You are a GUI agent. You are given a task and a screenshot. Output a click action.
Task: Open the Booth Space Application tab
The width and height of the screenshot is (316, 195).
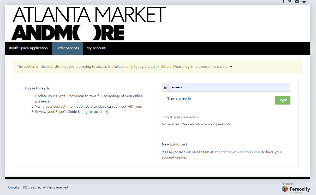click(x=28, y=48)
